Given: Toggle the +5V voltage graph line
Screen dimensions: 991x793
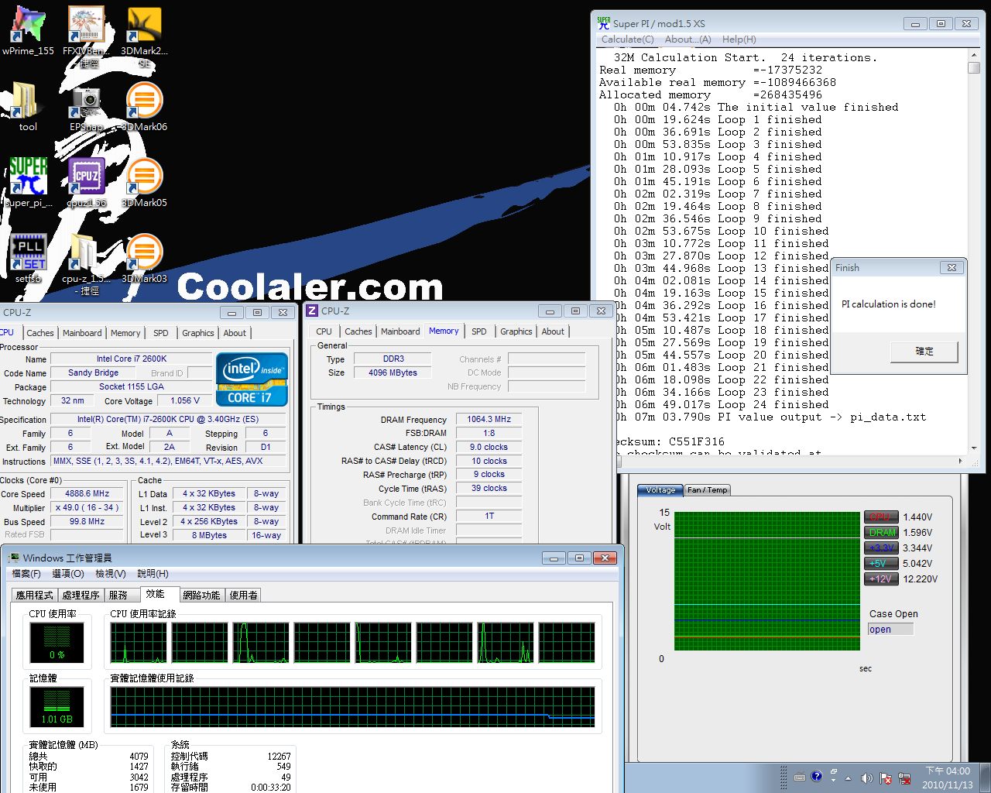Looking at the screenshot, I should coord(881,564).
